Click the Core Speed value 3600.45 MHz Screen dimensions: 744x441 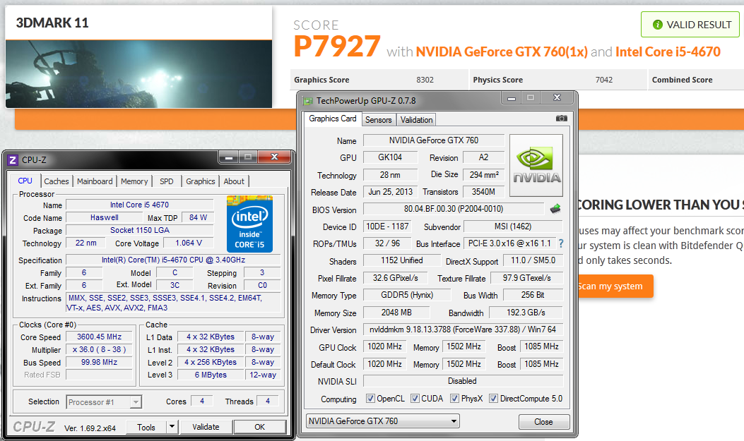coord(99,337)
